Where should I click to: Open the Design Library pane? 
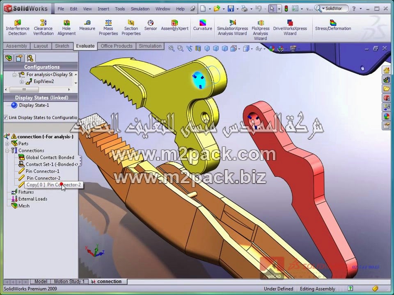386,80
